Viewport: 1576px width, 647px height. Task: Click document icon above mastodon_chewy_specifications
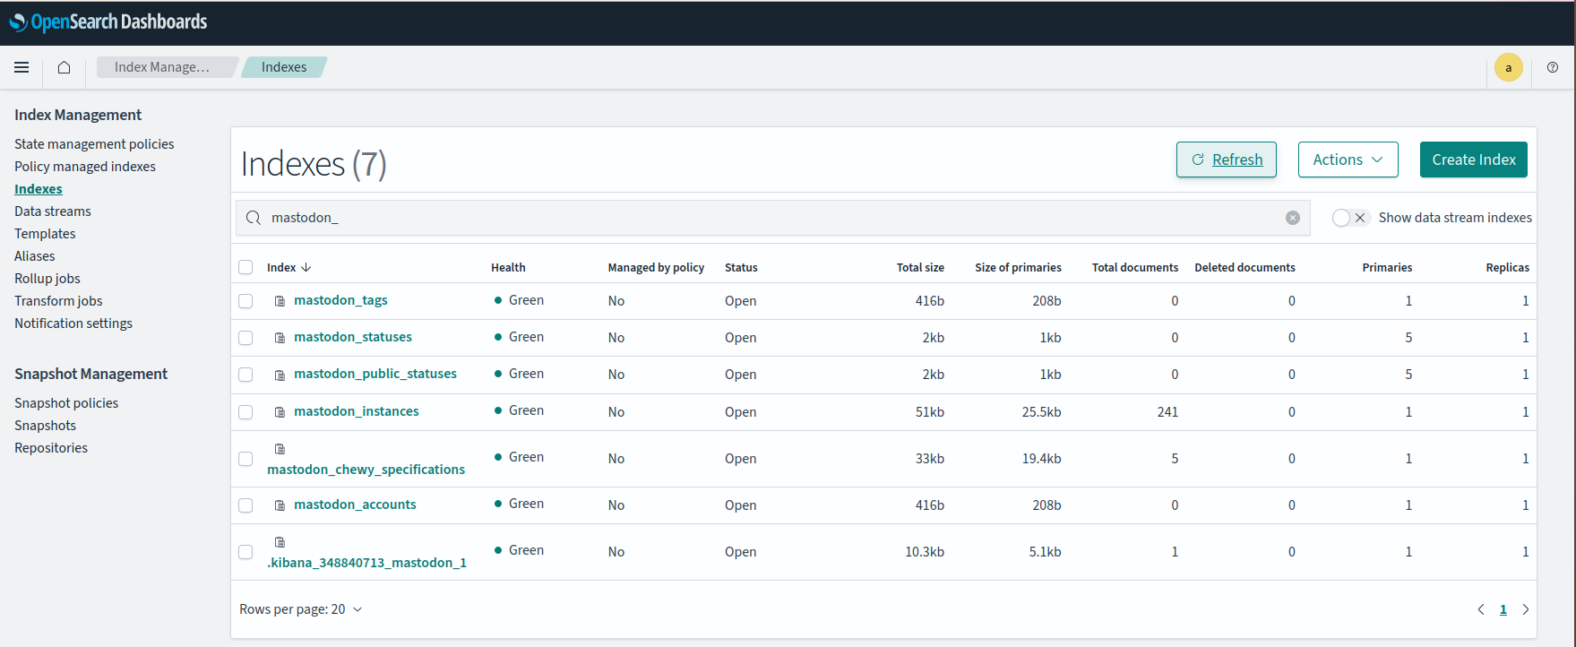pos(280,449)
